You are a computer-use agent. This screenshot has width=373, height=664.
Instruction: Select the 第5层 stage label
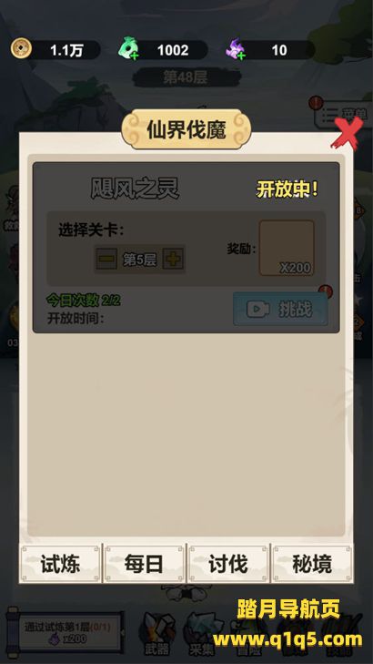(x=139, y=260)
